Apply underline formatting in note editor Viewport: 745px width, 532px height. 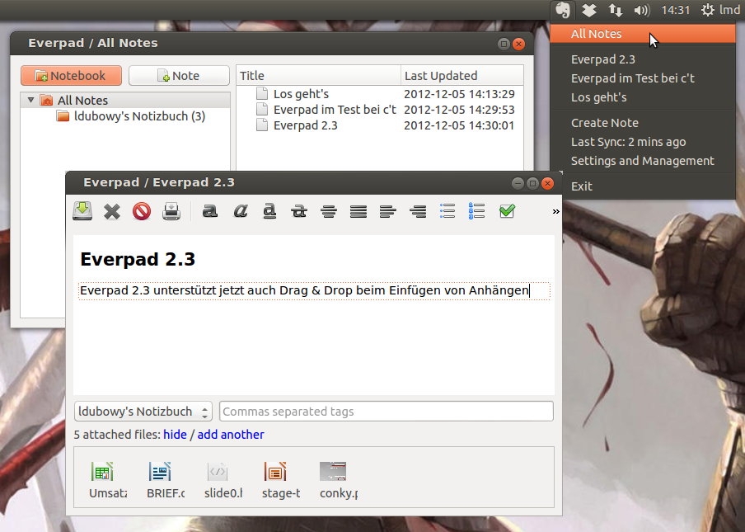[x=269, y=210]
